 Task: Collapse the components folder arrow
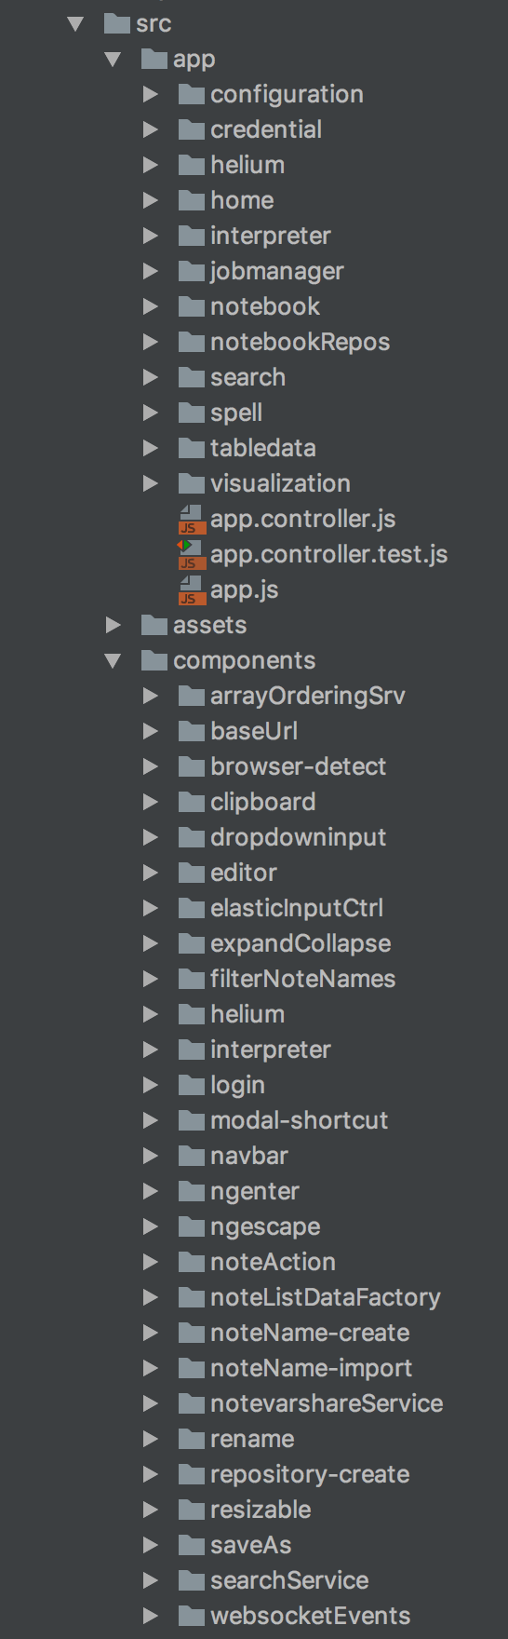(114, 660)
